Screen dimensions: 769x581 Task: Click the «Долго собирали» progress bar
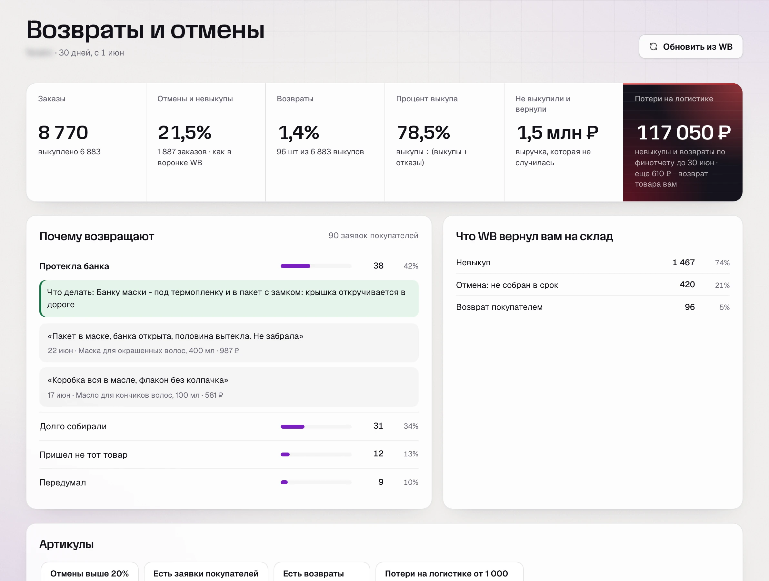[316, 426]
